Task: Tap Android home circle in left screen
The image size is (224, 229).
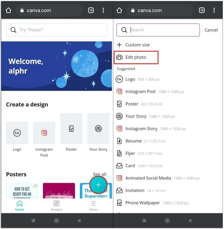Action: point(56,221)
